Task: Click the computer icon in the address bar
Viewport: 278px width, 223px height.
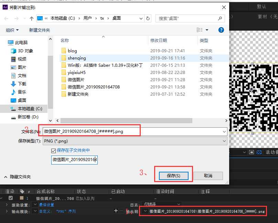Action: click(40, 18)
